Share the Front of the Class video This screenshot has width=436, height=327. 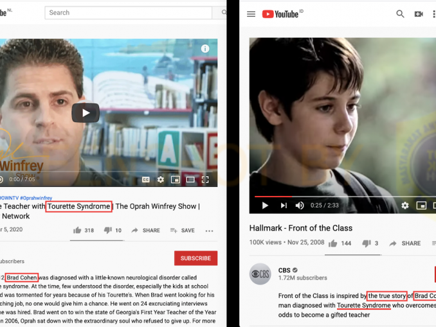(405, 243)
